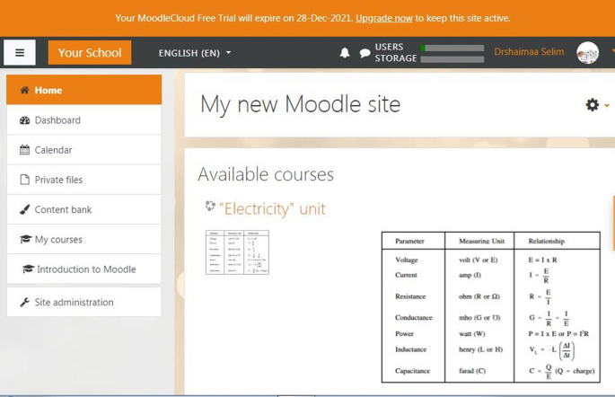Select Private files in sidebar
The image size is (615, 397).
click(x=83, y=180)
